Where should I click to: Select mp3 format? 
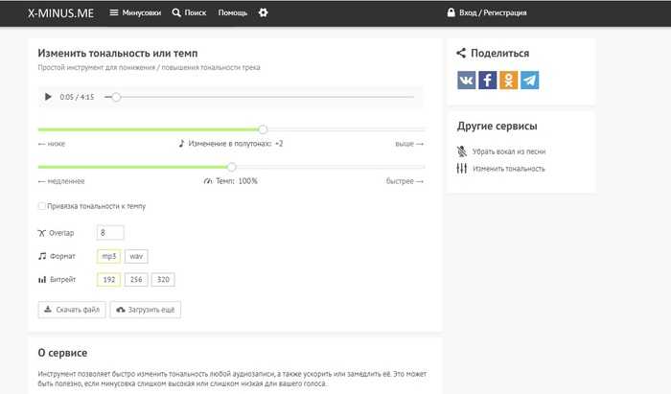pyautogui.click(x=108, y=256)
